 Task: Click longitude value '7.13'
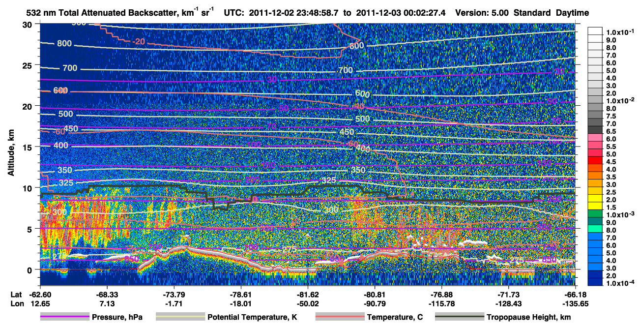(107, 303)
